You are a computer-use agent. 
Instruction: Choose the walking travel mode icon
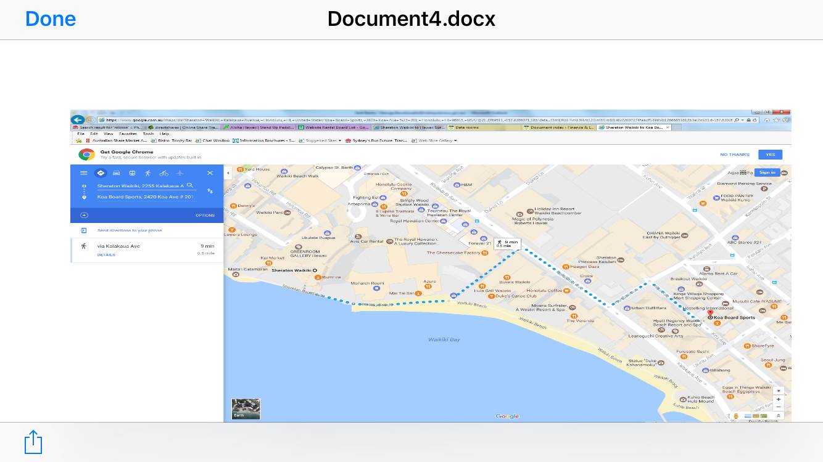(147, 173)
